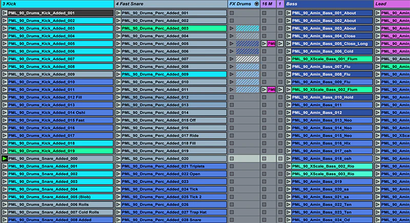Click green playing triangle of Snare_Added_000

tap(5, 159)
